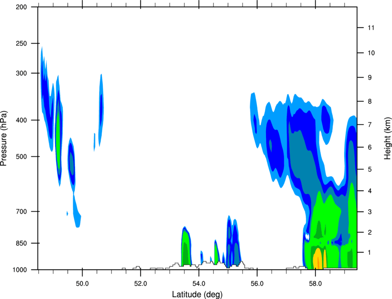Click the 50.0 latitude tick label
Viewport: 392px width, 299px height.
82,284
